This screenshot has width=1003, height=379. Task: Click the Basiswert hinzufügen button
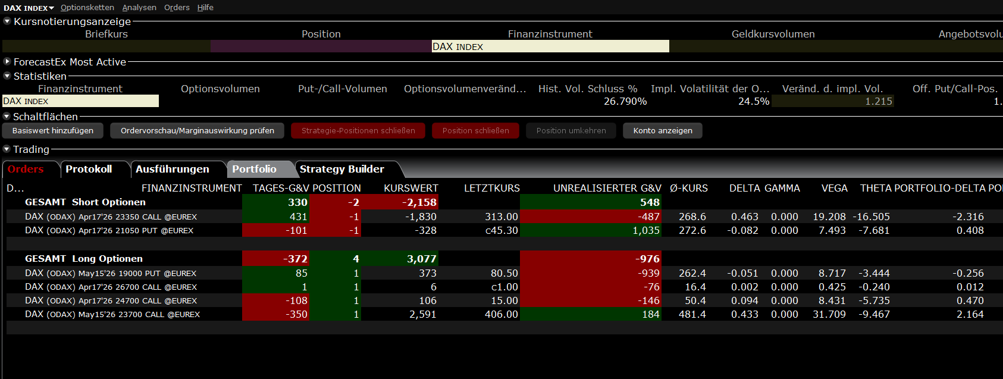click(53, 131)
